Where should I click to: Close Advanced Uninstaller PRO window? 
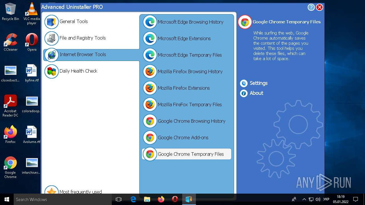coord(320,7)
